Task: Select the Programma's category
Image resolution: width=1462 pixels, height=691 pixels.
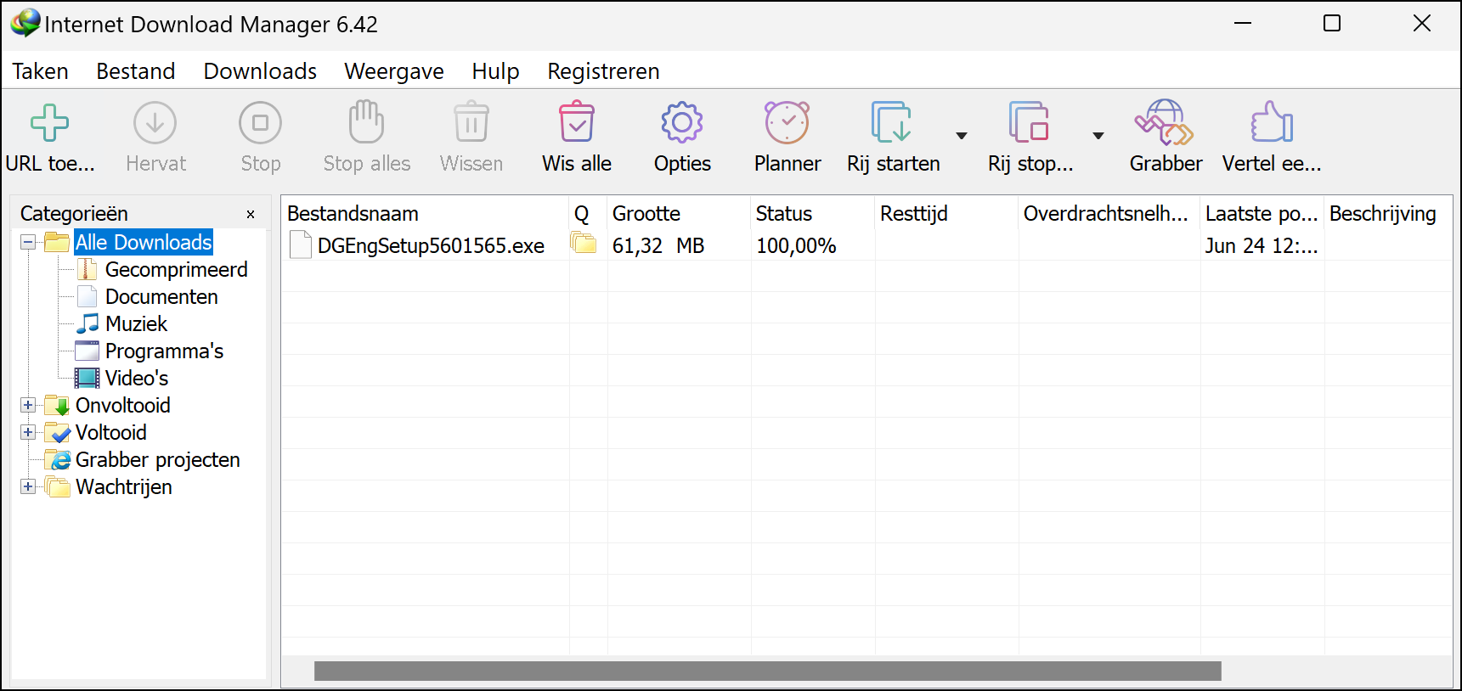Action: (164, 351)
